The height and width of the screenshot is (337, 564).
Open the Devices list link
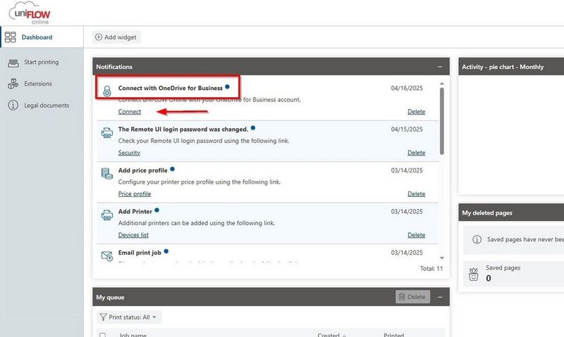click(133, 235)
